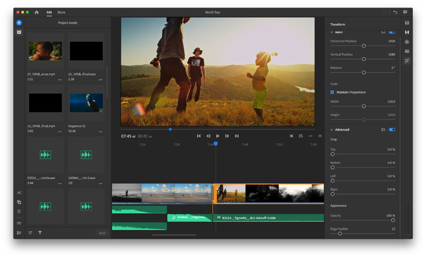
Task: Open options menu for Sequence 01
Action: tap(100, 132)
